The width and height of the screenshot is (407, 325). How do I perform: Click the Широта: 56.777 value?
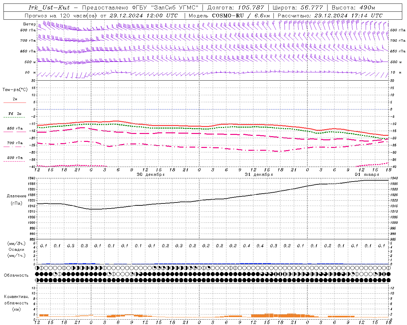(298, 8)
